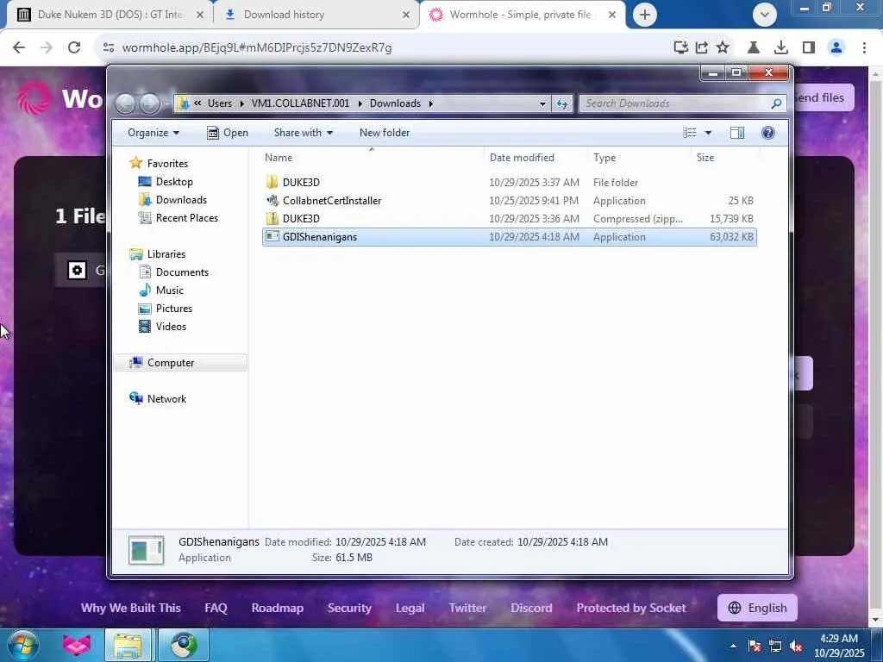883x662 pixels.
Task: Click Explorer back navigation button
Action: [126, 103]
